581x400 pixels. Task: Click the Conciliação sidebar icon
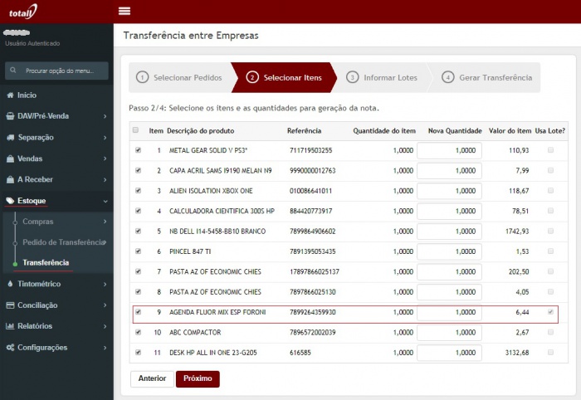click(10, 305)
